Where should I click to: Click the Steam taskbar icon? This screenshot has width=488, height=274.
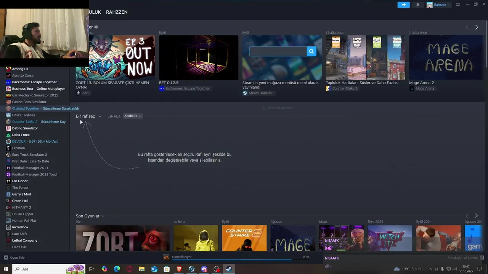pyautogui.click(x=229, y=269)
